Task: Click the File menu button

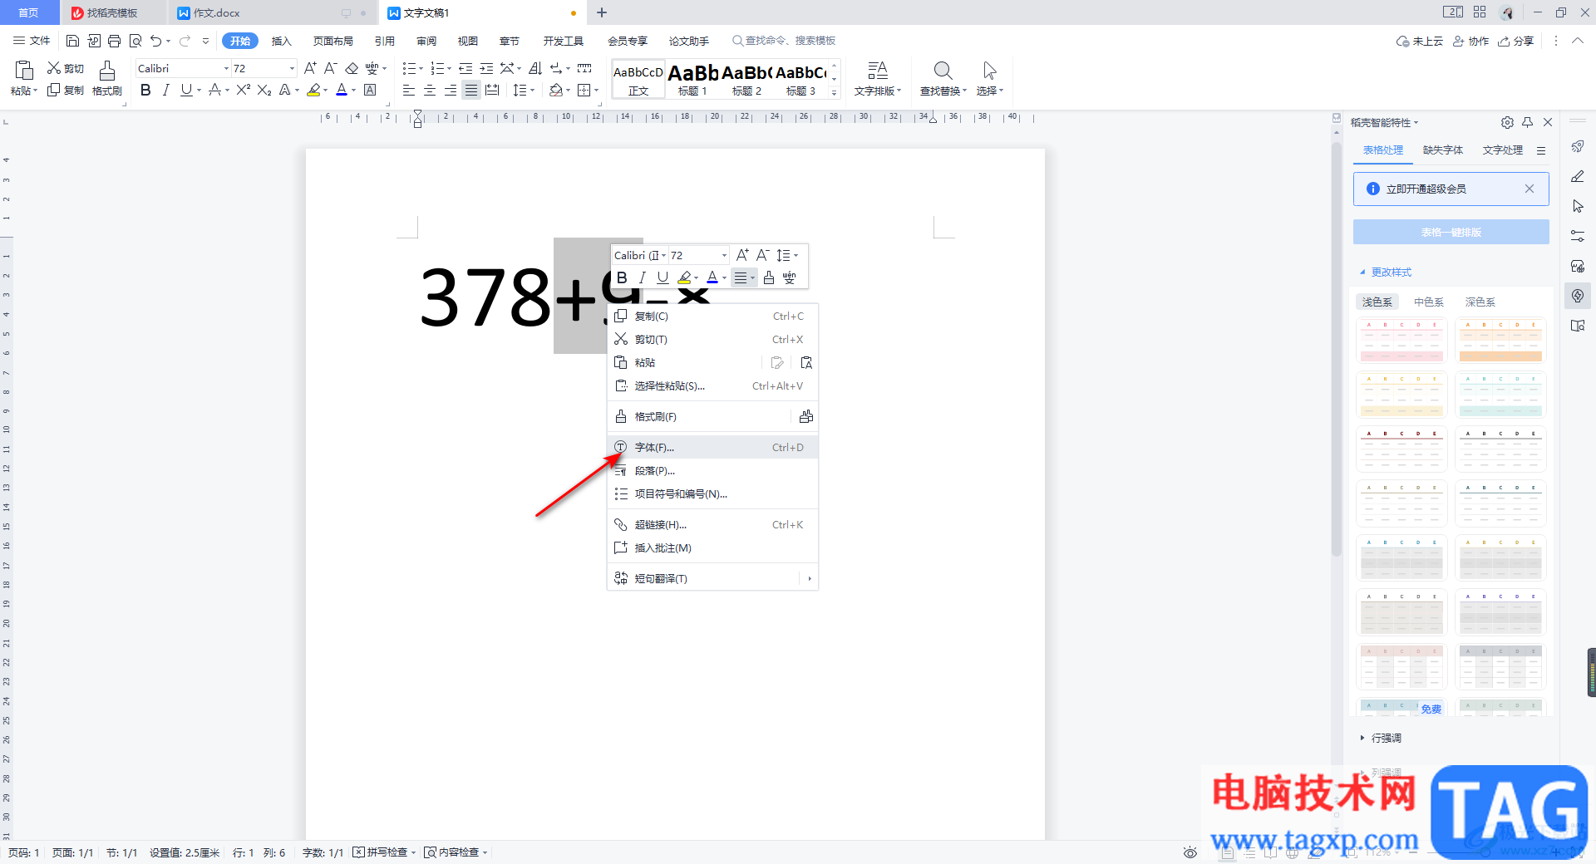Action: pyautogui.click(x=32, y=41)
